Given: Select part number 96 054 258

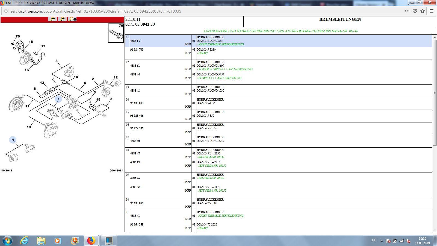Looking at the screenshot, I should (137, 224).
